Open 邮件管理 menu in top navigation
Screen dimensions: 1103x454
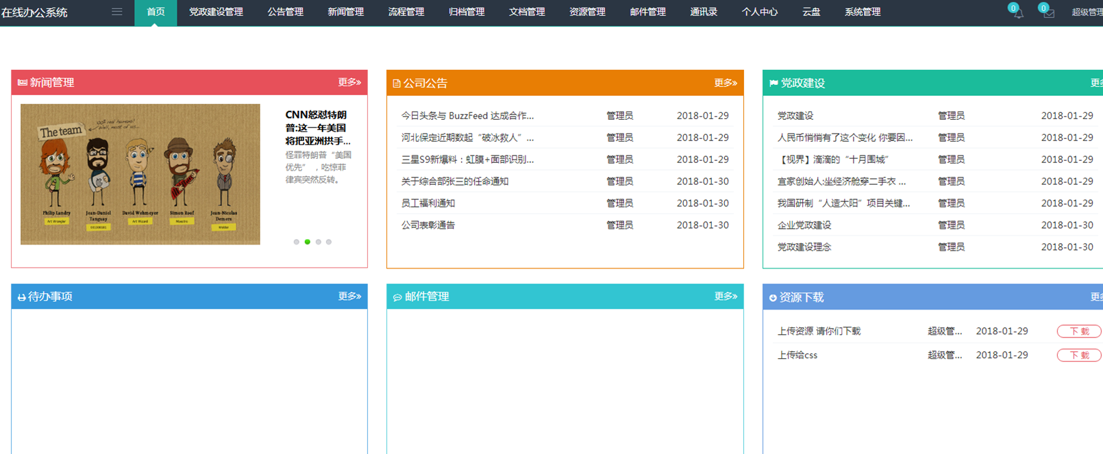click(647, 12)
